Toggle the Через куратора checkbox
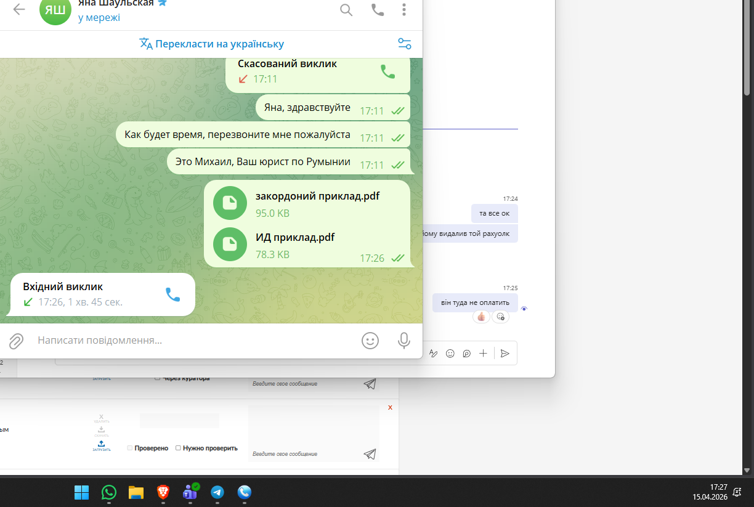 point(158,378)
